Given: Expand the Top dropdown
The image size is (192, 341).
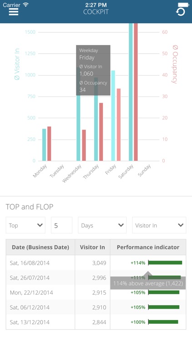Looking at the screenshot, I should tap(25, 225).
